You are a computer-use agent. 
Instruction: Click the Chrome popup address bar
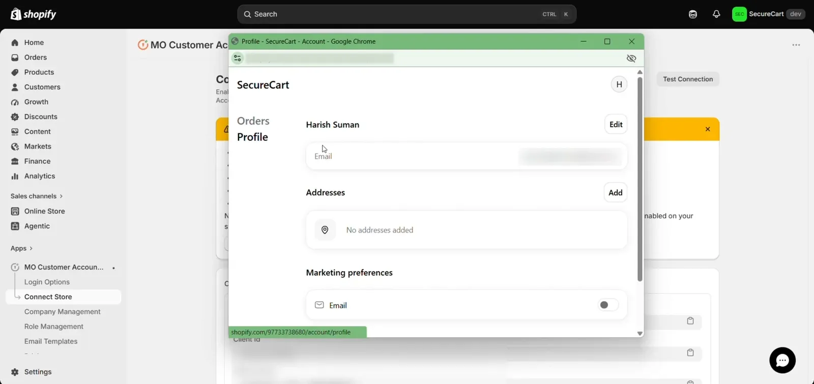(319, 58)
